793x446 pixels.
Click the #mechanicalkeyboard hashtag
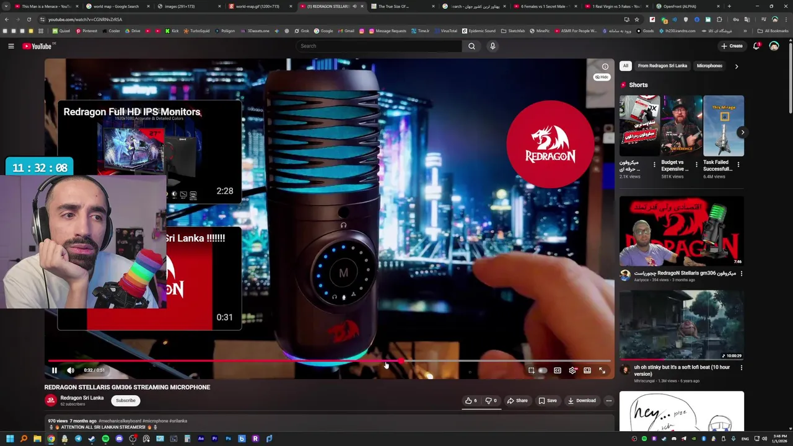120,421
